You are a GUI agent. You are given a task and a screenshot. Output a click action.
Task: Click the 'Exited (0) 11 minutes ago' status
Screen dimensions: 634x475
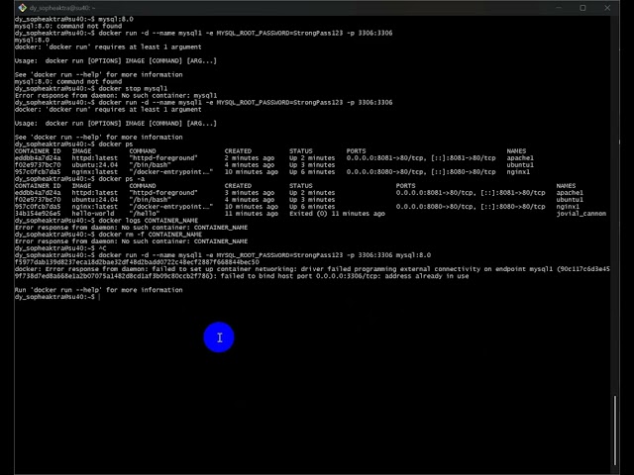coord(337,214)
